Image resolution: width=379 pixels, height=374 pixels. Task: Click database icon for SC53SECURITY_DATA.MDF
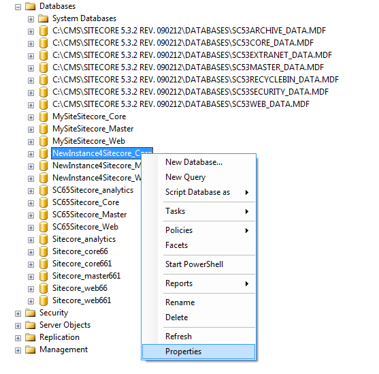pos(44,92)
